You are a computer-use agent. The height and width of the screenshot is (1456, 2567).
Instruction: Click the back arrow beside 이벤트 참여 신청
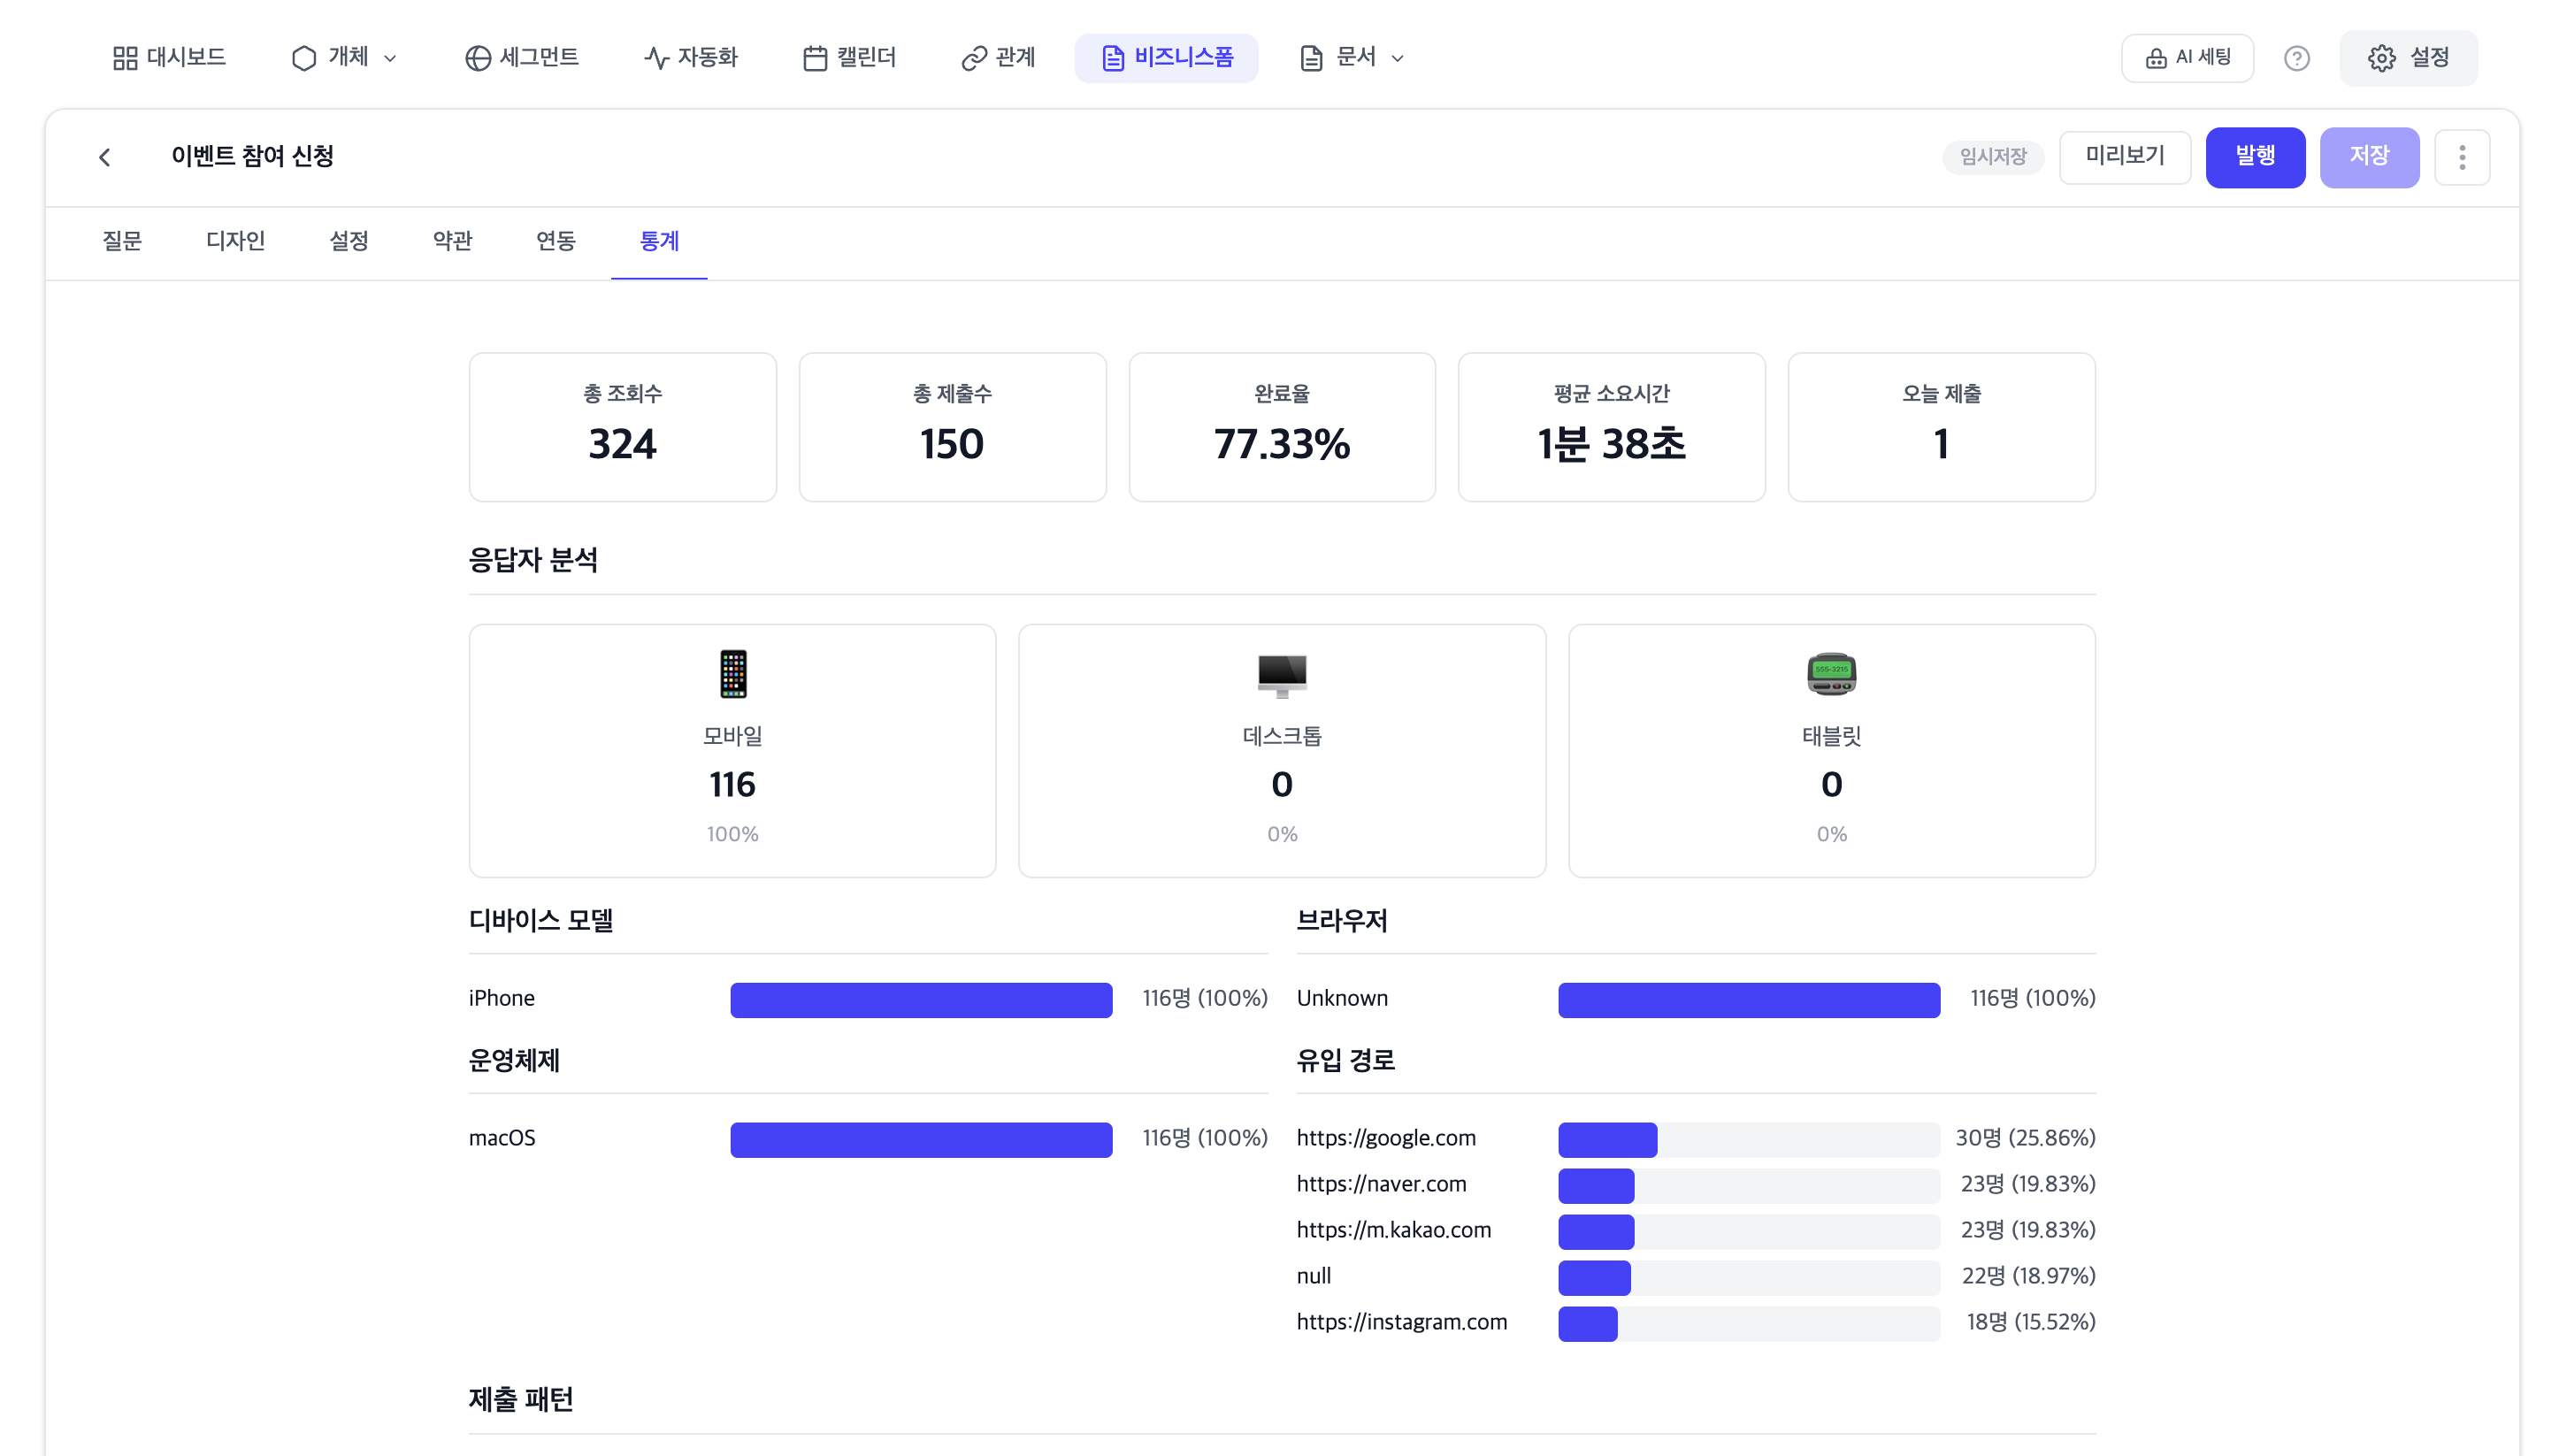(105, 156)
